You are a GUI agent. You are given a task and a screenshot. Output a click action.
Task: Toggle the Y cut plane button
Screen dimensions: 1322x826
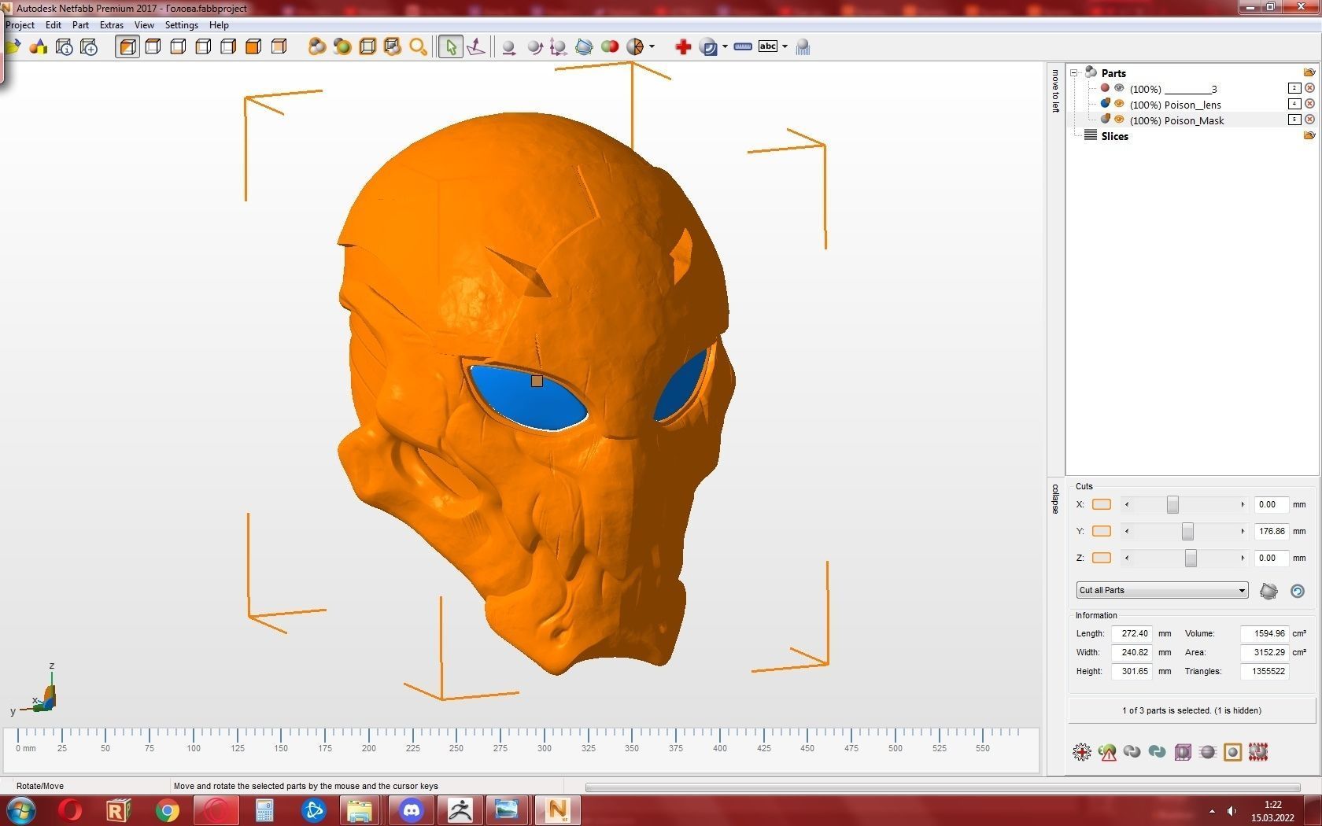(x=1102, y=532)
